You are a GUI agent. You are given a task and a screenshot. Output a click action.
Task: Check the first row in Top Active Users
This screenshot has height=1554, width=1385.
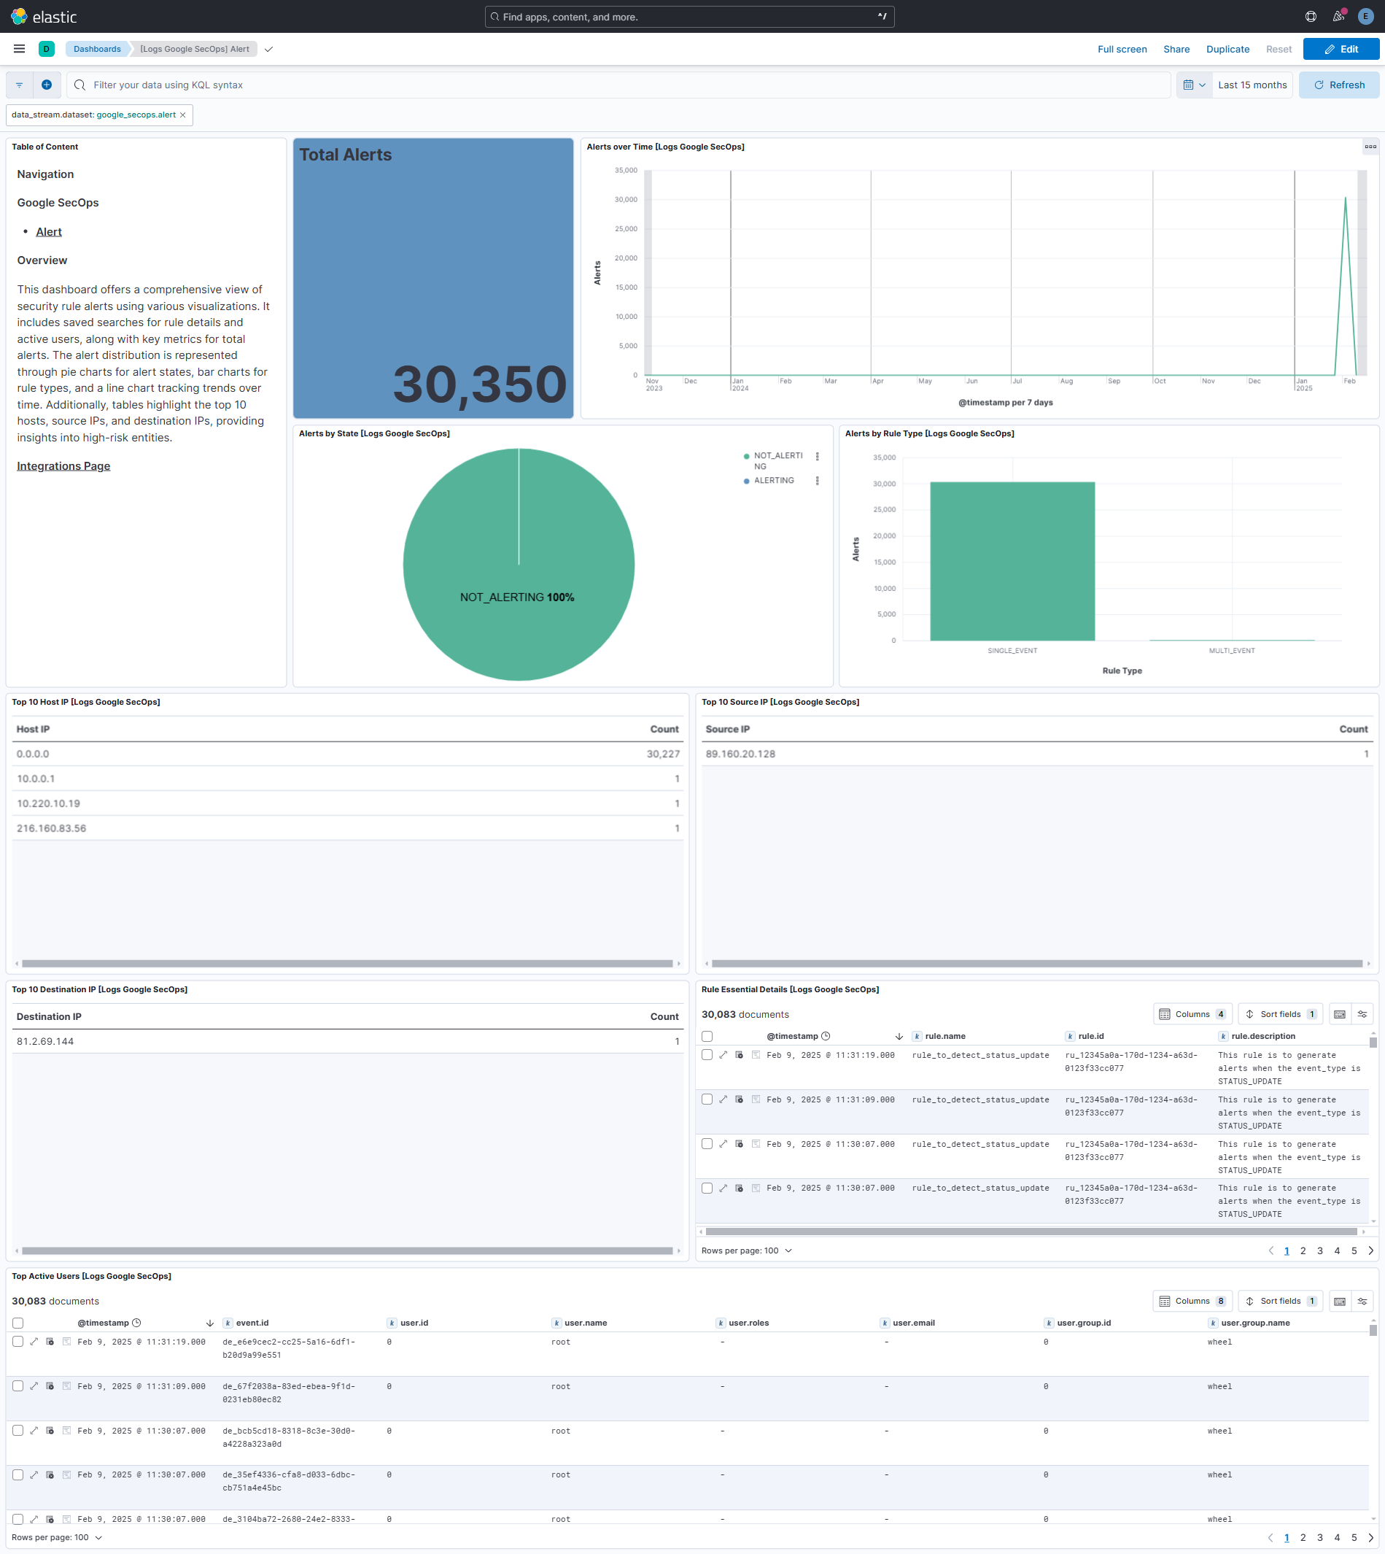(18, 1342)
